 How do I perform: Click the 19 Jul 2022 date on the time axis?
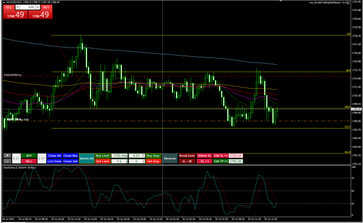click(8, 219)
